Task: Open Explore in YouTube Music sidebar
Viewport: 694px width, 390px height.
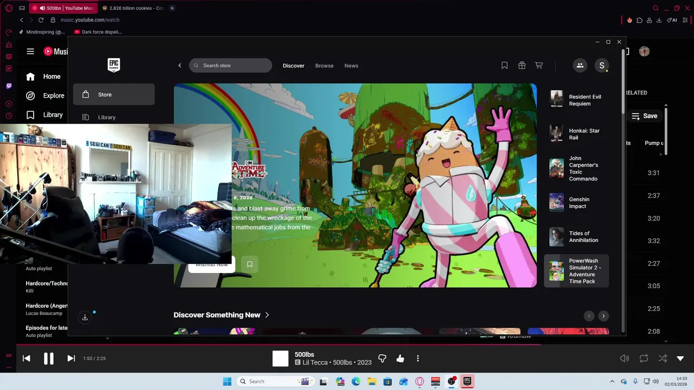Action: click(45, 95)
